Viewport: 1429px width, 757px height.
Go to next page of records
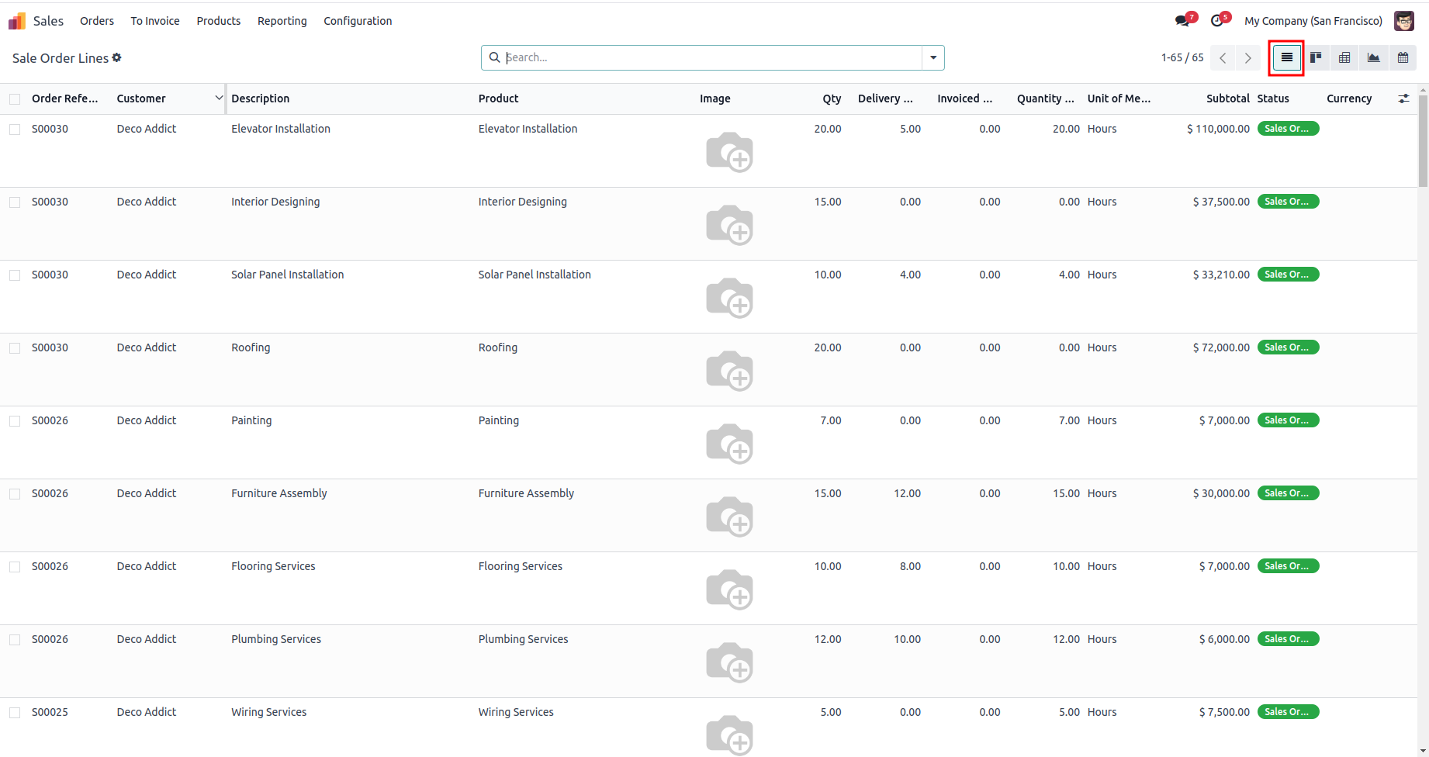tap(1248, 58)
